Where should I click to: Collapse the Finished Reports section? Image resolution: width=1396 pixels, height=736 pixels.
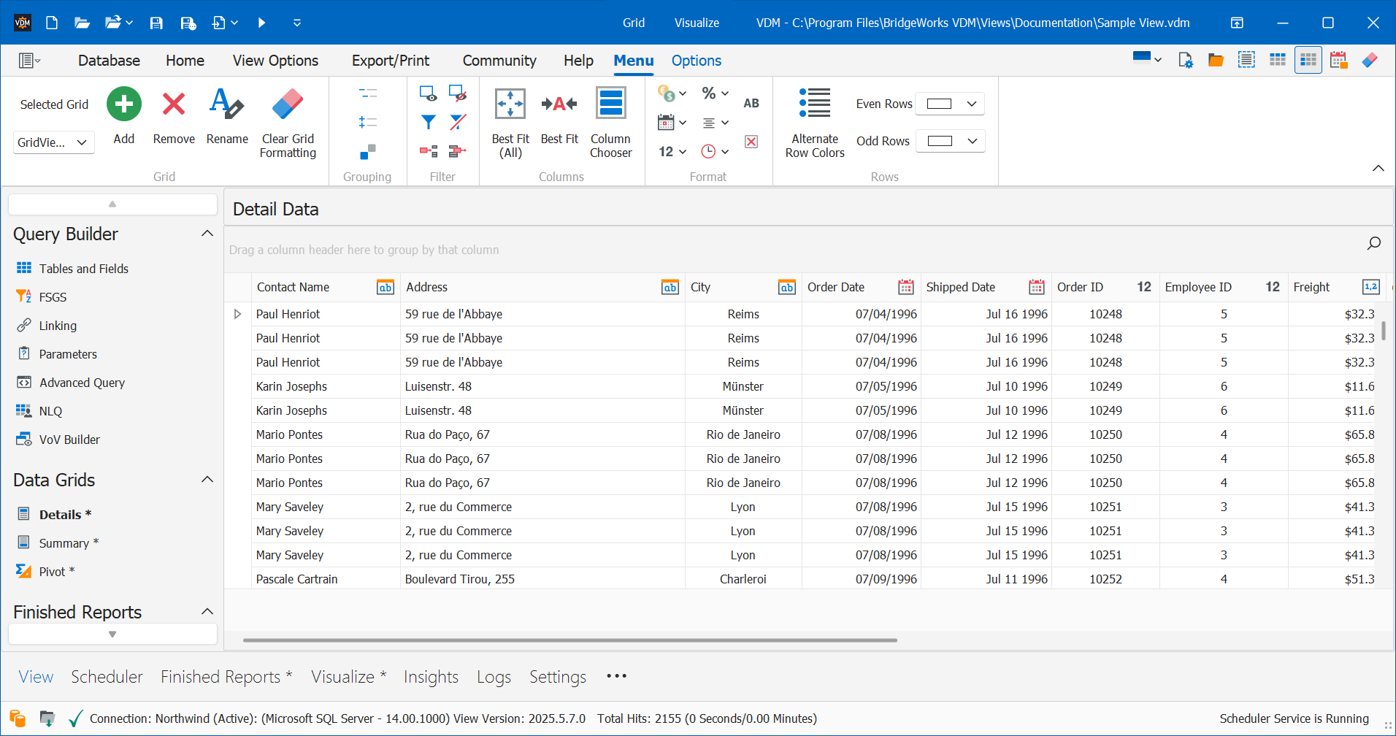207,612
